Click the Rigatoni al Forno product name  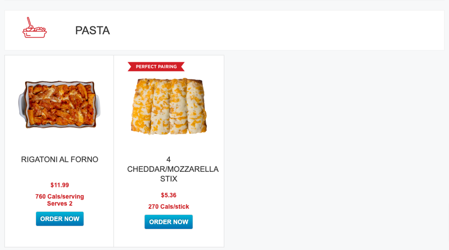tap(60, 160)
